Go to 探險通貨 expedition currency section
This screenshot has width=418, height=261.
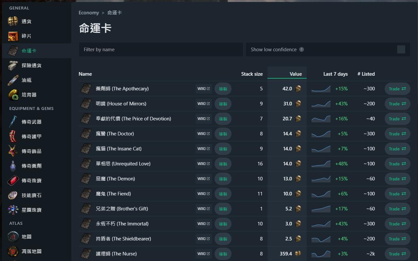[x=31, y=66]
